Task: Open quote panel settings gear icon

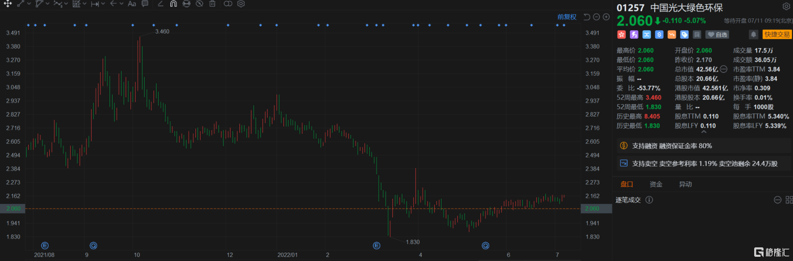Action: pyautogui.click(x=786, y=7)
